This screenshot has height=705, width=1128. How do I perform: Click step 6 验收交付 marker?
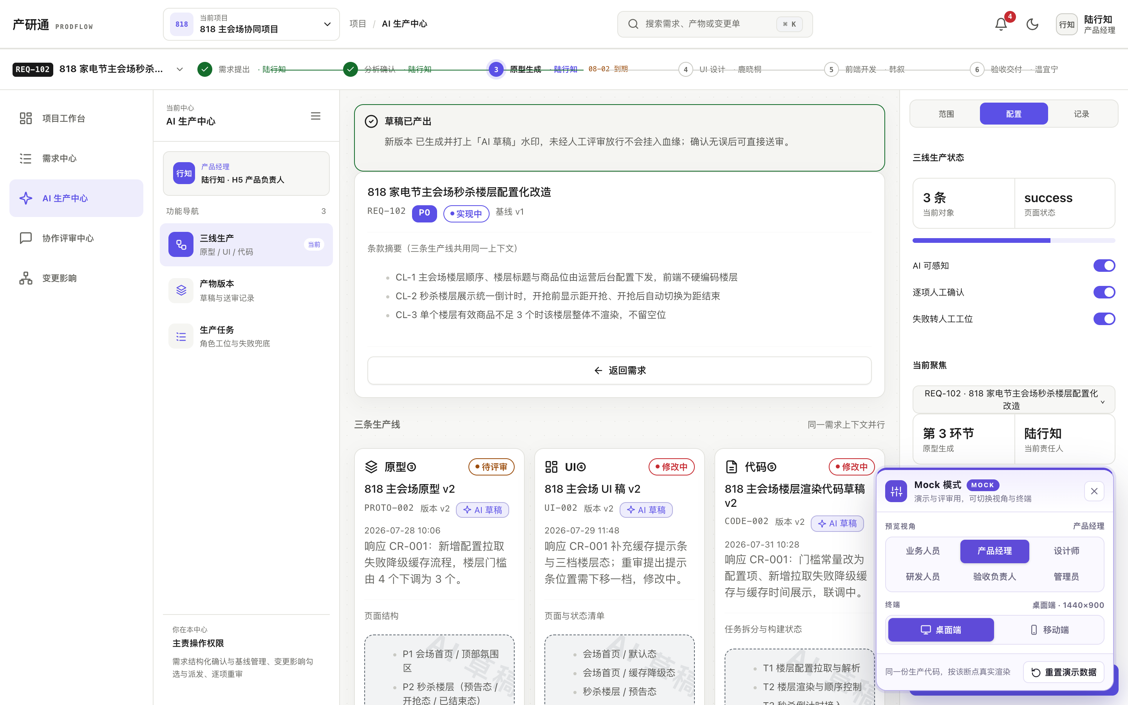977,69
